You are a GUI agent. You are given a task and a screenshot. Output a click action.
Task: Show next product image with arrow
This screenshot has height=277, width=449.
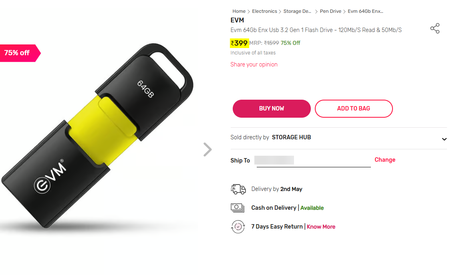coord(207,149)
